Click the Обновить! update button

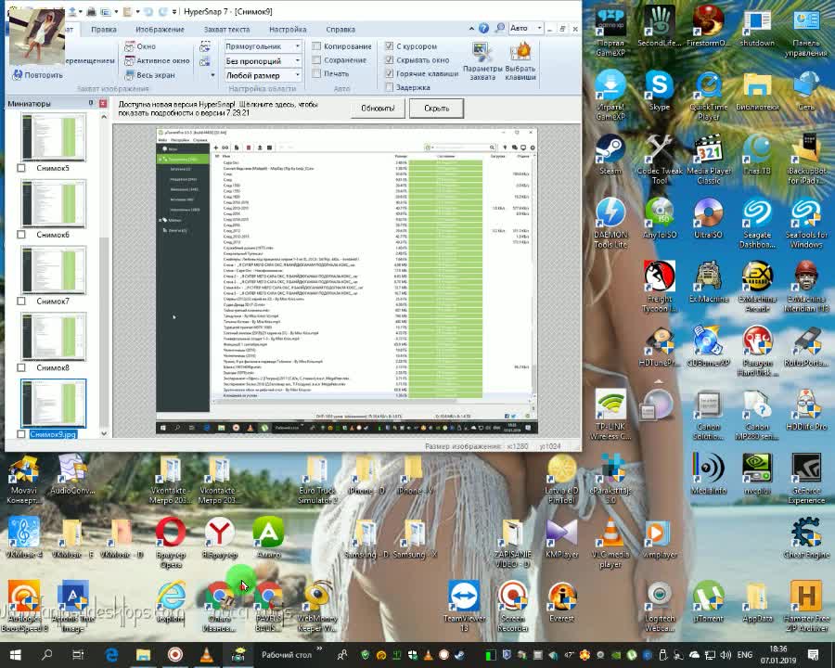[378, 108]
